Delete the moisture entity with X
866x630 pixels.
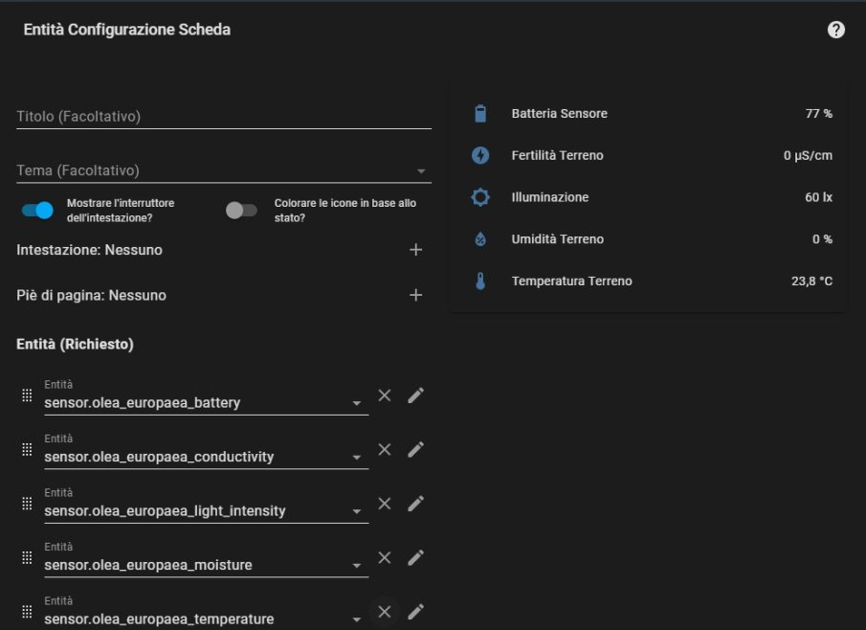pyautogui.click(x=384, y=557)
